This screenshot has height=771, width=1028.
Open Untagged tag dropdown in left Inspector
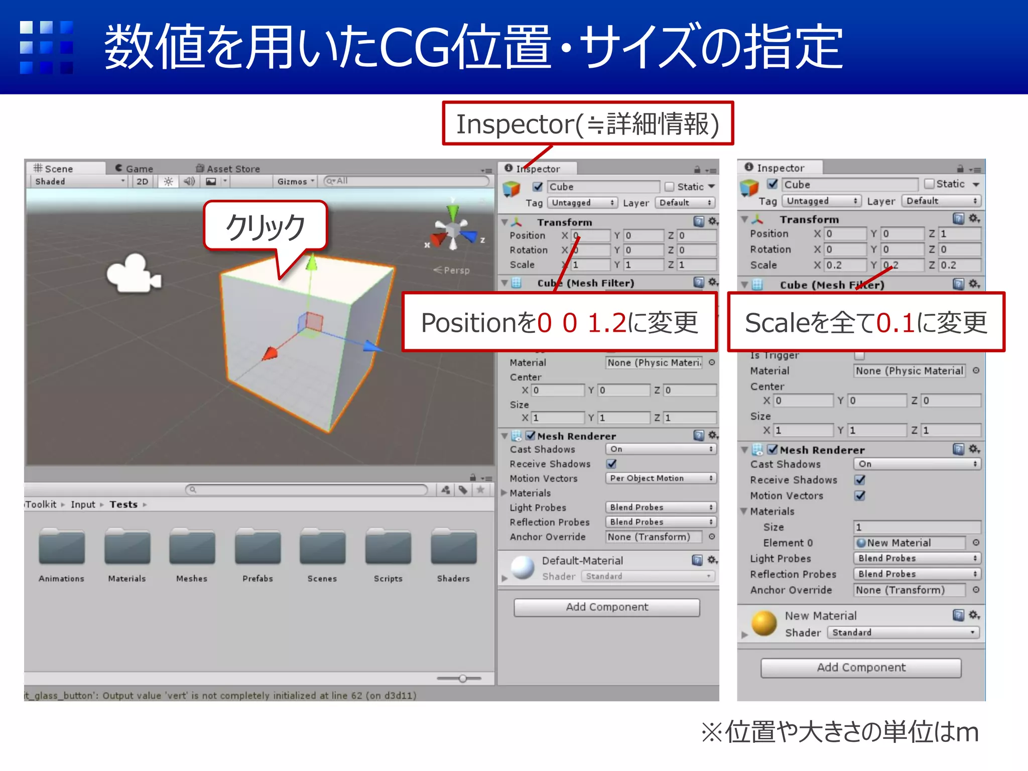pos(582,203)
